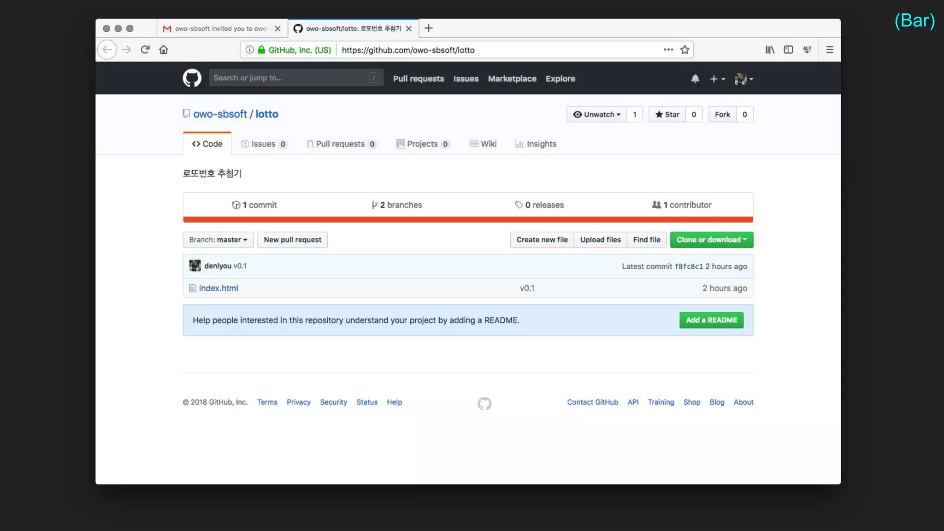944x531 pixels.
Task: Open the index.html file link
Action: pyautogui.click(x=218, y=288)
